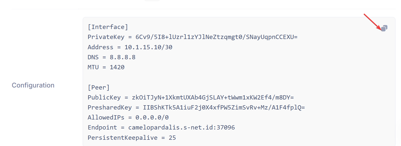Click the 8.8.8.8 DNS value
This screenshot has height=146, width=401.
tap(123, 57)
